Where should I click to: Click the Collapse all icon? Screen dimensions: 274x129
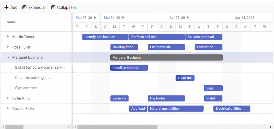coord(53,7)
